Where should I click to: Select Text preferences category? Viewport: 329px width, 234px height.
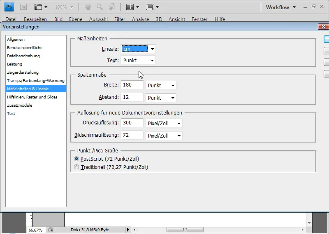tap(36, 114)
